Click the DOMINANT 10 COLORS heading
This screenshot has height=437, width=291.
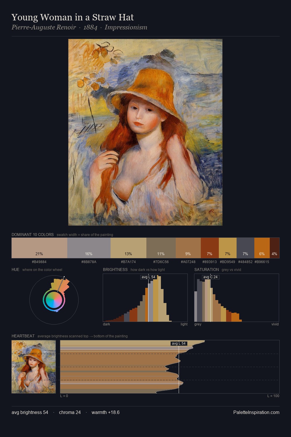pyautogui.click(x=33, y=235)
